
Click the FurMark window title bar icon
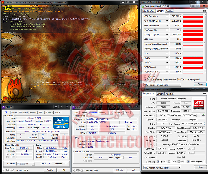(x=3, y=3)
